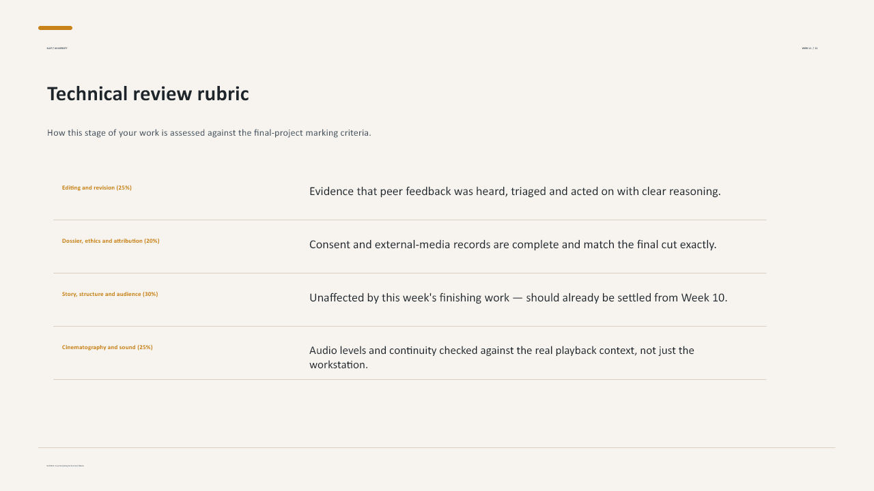The width and height of the screenshot is (874, 491).
Task: Click the small header label at top left
Action: pyautogui.click(x=57, y=48)
